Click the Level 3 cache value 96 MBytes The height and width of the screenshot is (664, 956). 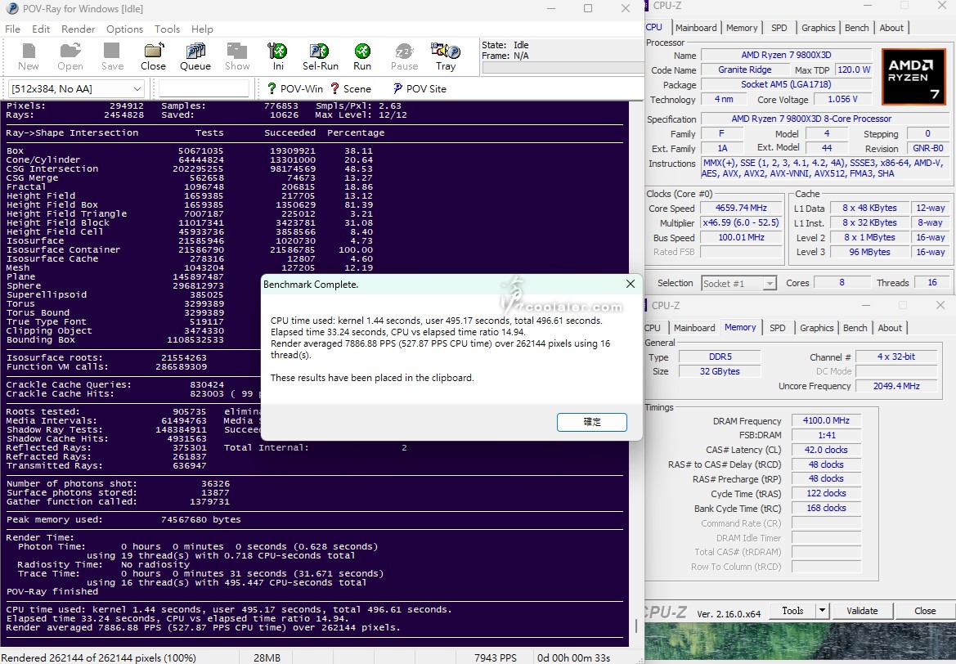click(x=869, y=252)
